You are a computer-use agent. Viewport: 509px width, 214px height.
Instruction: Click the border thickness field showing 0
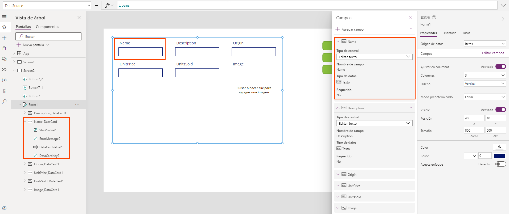[x=485, y=156]
